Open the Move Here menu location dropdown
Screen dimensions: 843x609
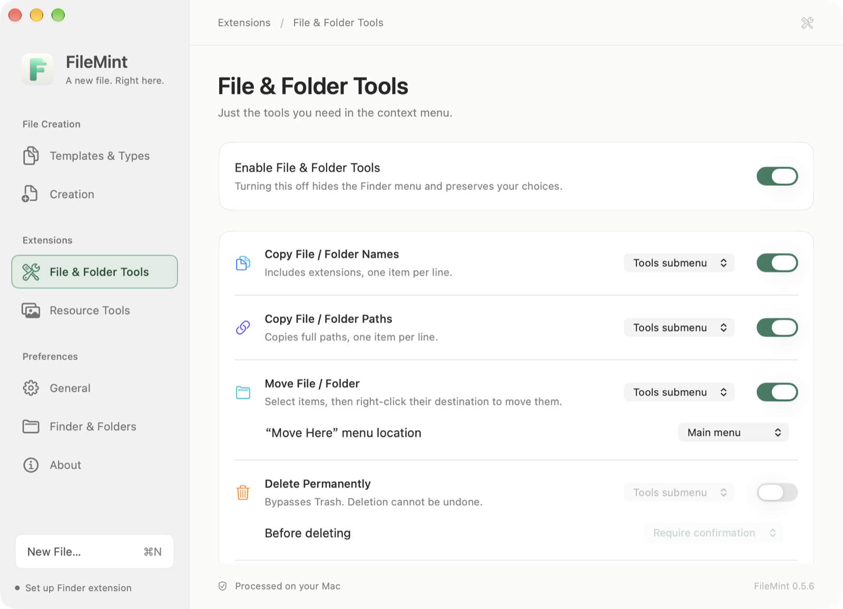click(x=733, y=432)
